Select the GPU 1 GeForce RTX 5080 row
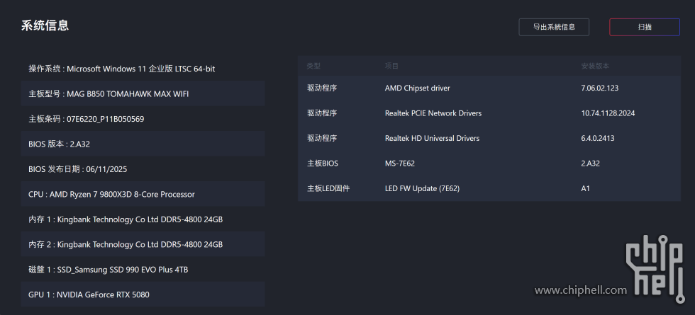 [x=143, y=294]
